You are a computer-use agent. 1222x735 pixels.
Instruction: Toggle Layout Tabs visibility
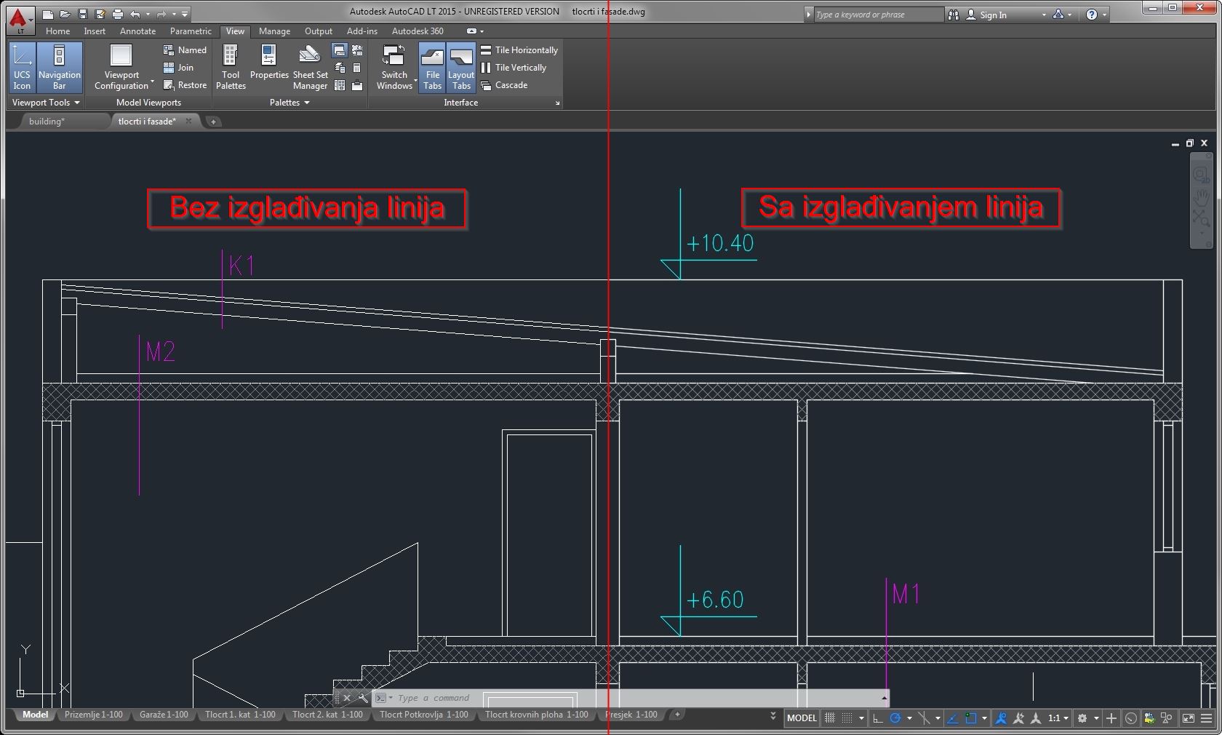click(460, 66)
